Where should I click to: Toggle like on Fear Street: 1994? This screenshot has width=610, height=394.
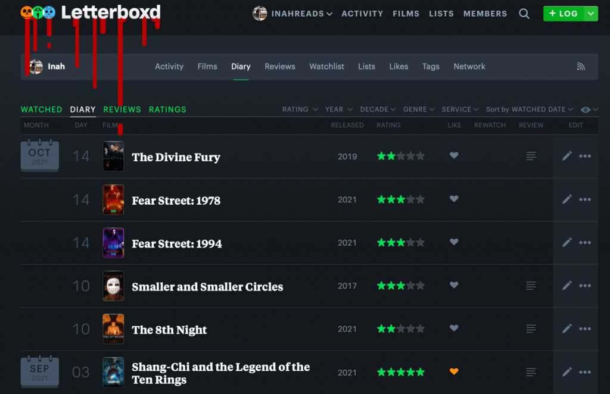(x=454, y=242)
